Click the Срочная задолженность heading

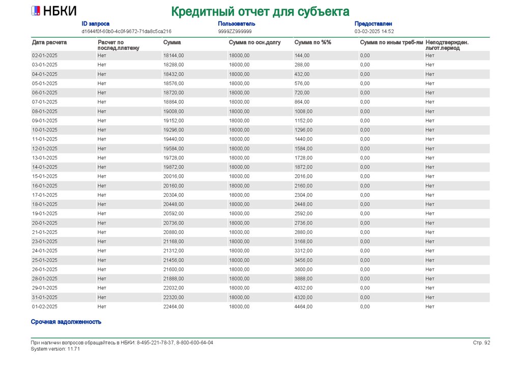click(x=66, y=322)
